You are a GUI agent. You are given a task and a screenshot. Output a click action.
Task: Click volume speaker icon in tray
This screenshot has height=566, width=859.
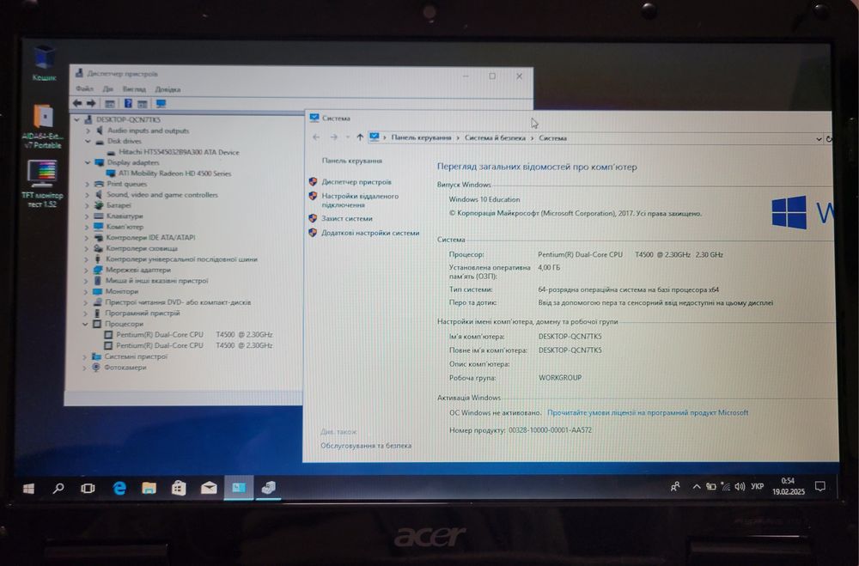click(740, 486)
